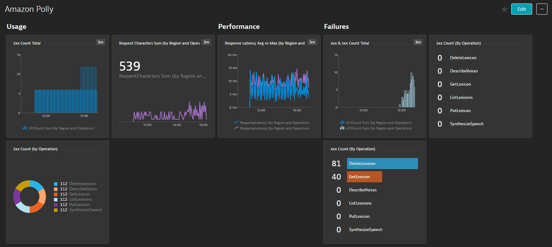Select the ListLexicons light blue legend swatch
The width and height of the screenshot is (552, 247).
click(56, 200)
